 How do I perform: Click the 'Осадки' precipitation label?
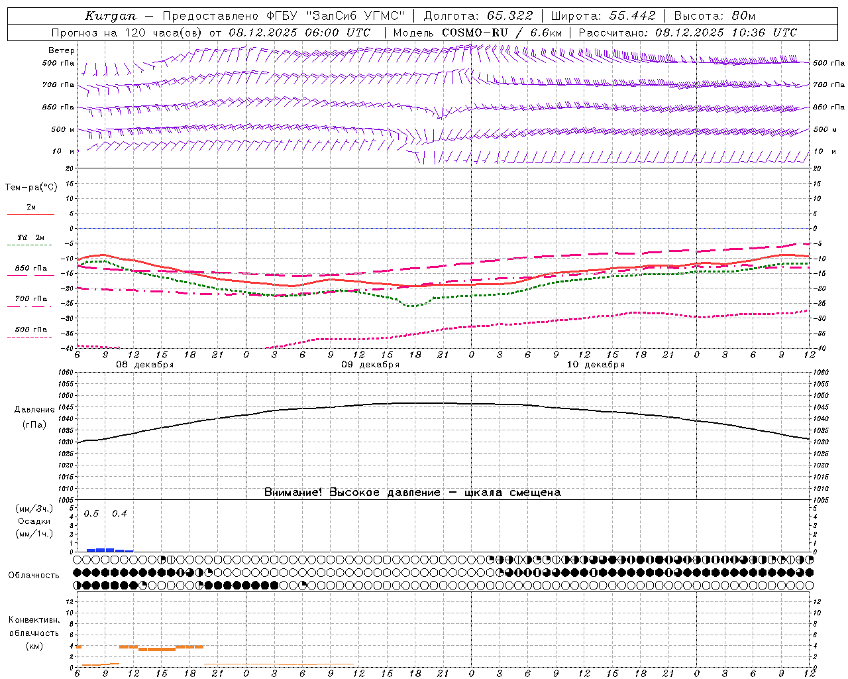(x=34, y=521)
